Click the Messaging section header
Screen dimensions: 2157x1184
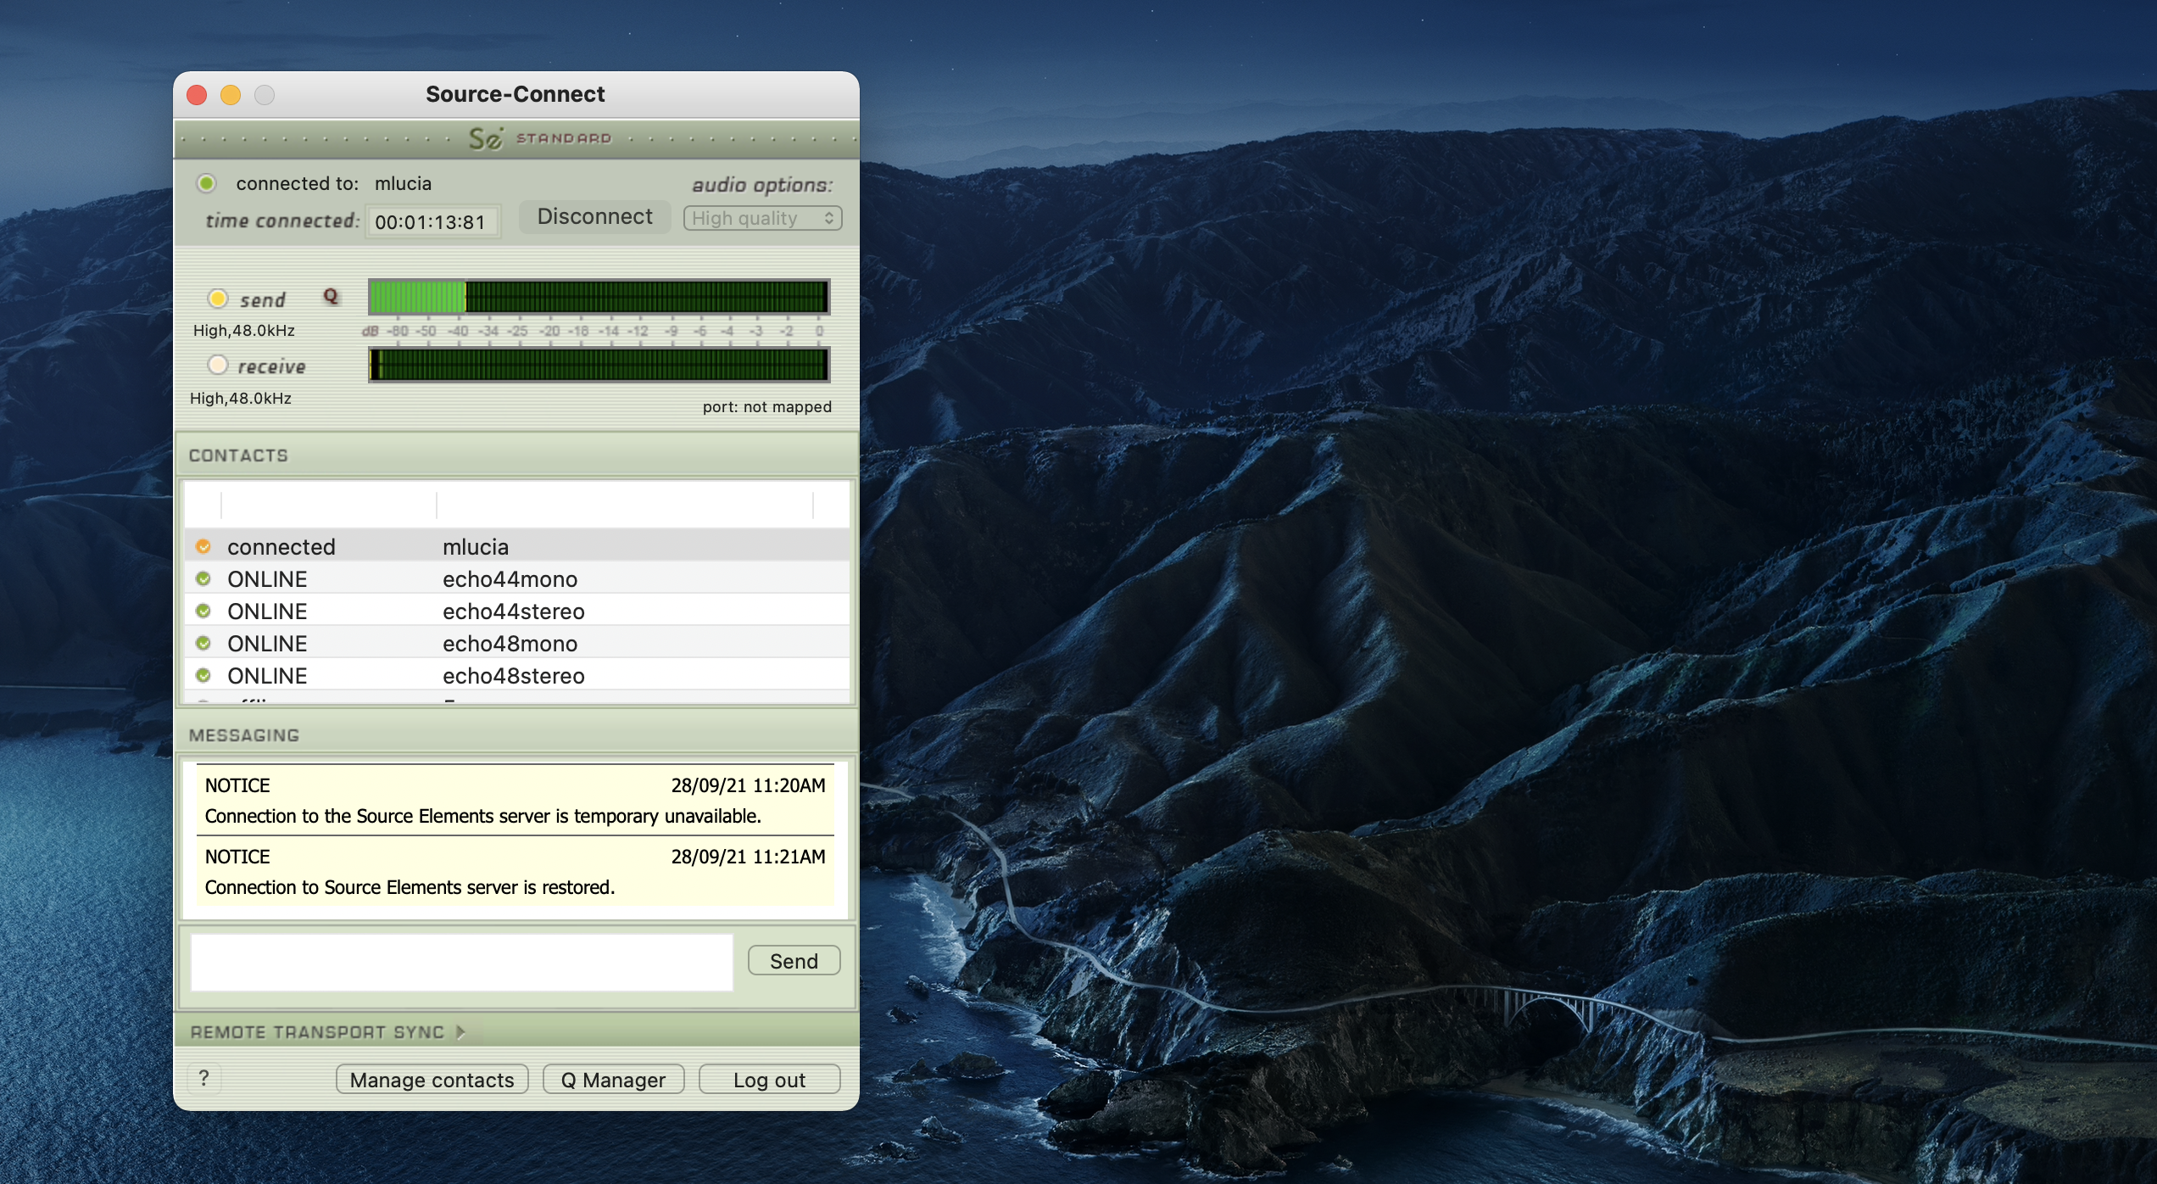pos(244,735)
